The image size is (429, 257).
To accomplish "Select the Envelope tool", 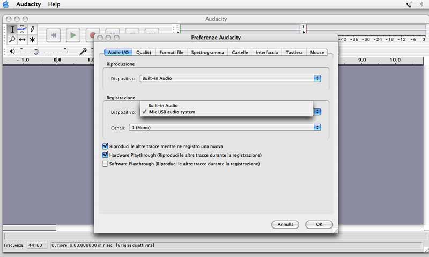I will click(22, 30).
